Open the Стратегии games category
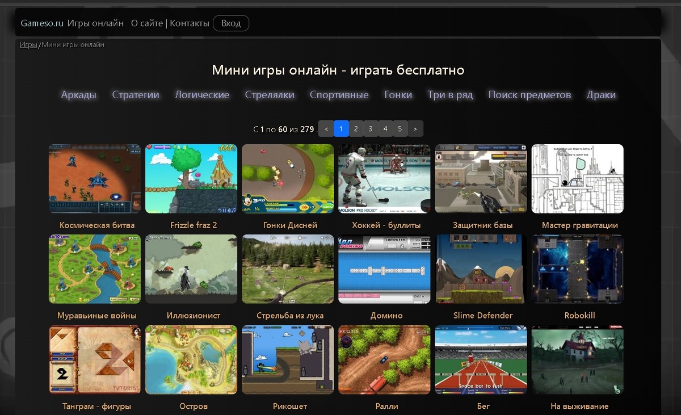 [136, 95]
